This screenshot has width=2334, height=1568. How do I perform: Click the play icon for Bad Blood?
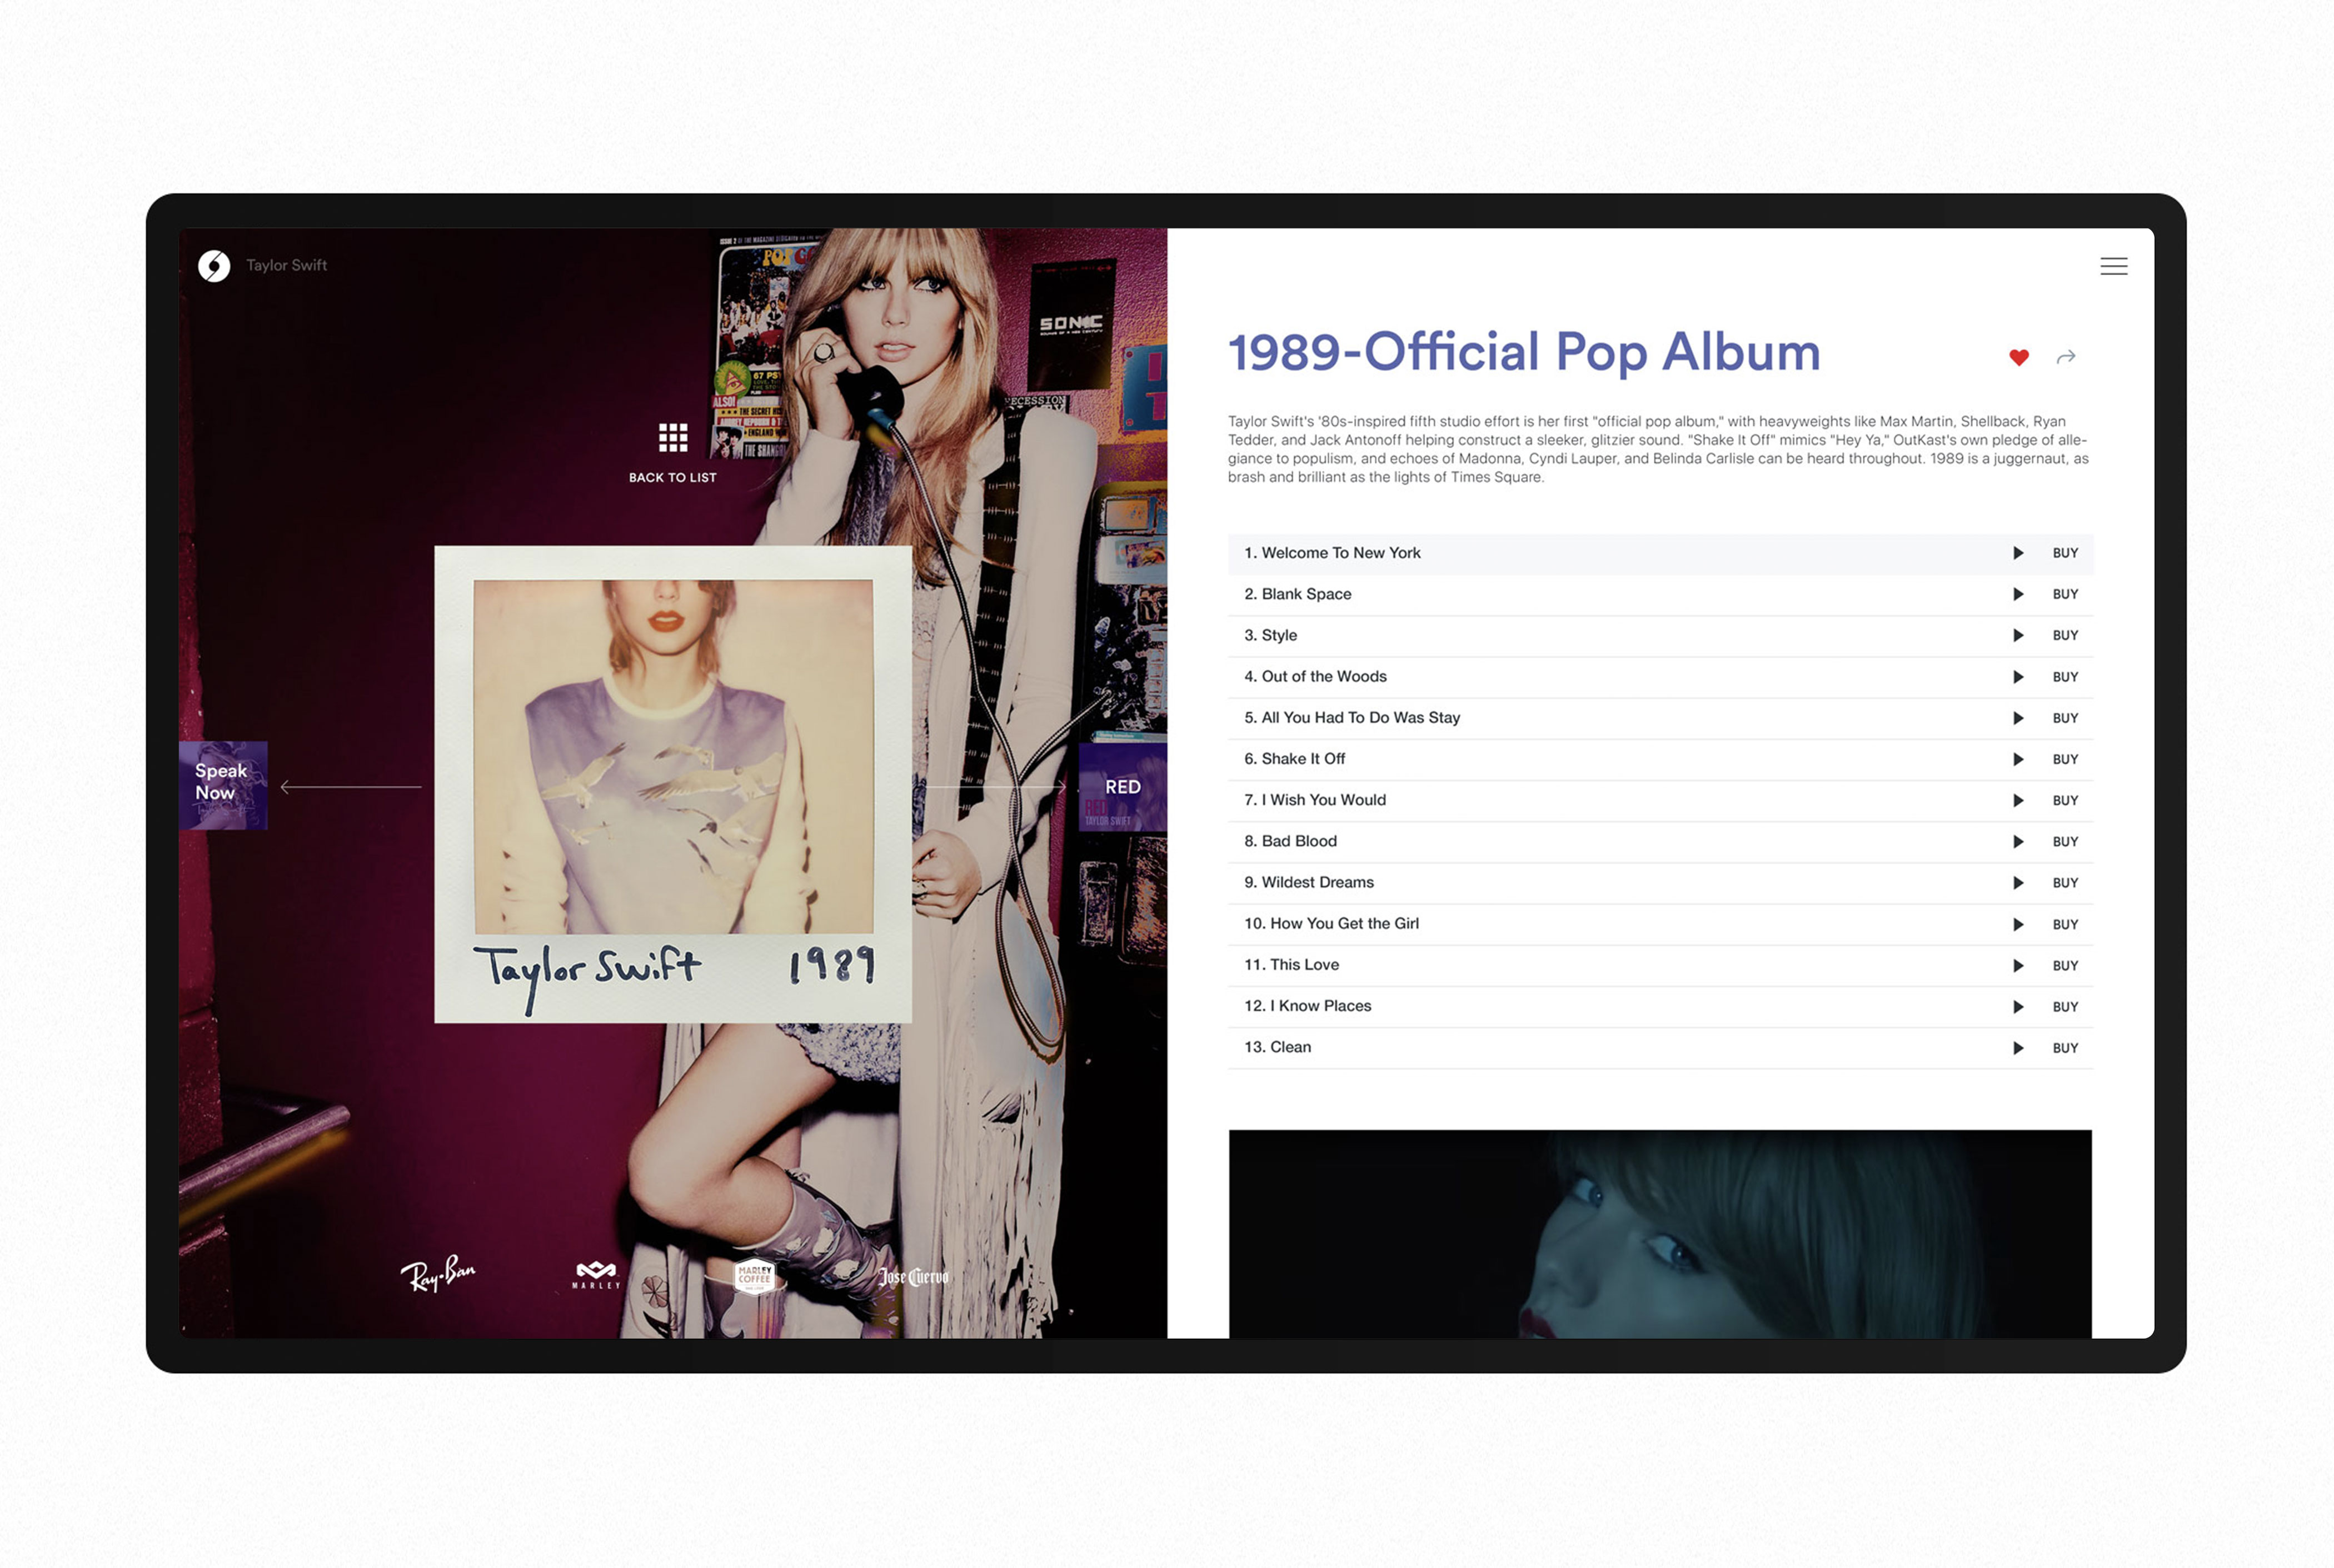[x=2018, y=842]
